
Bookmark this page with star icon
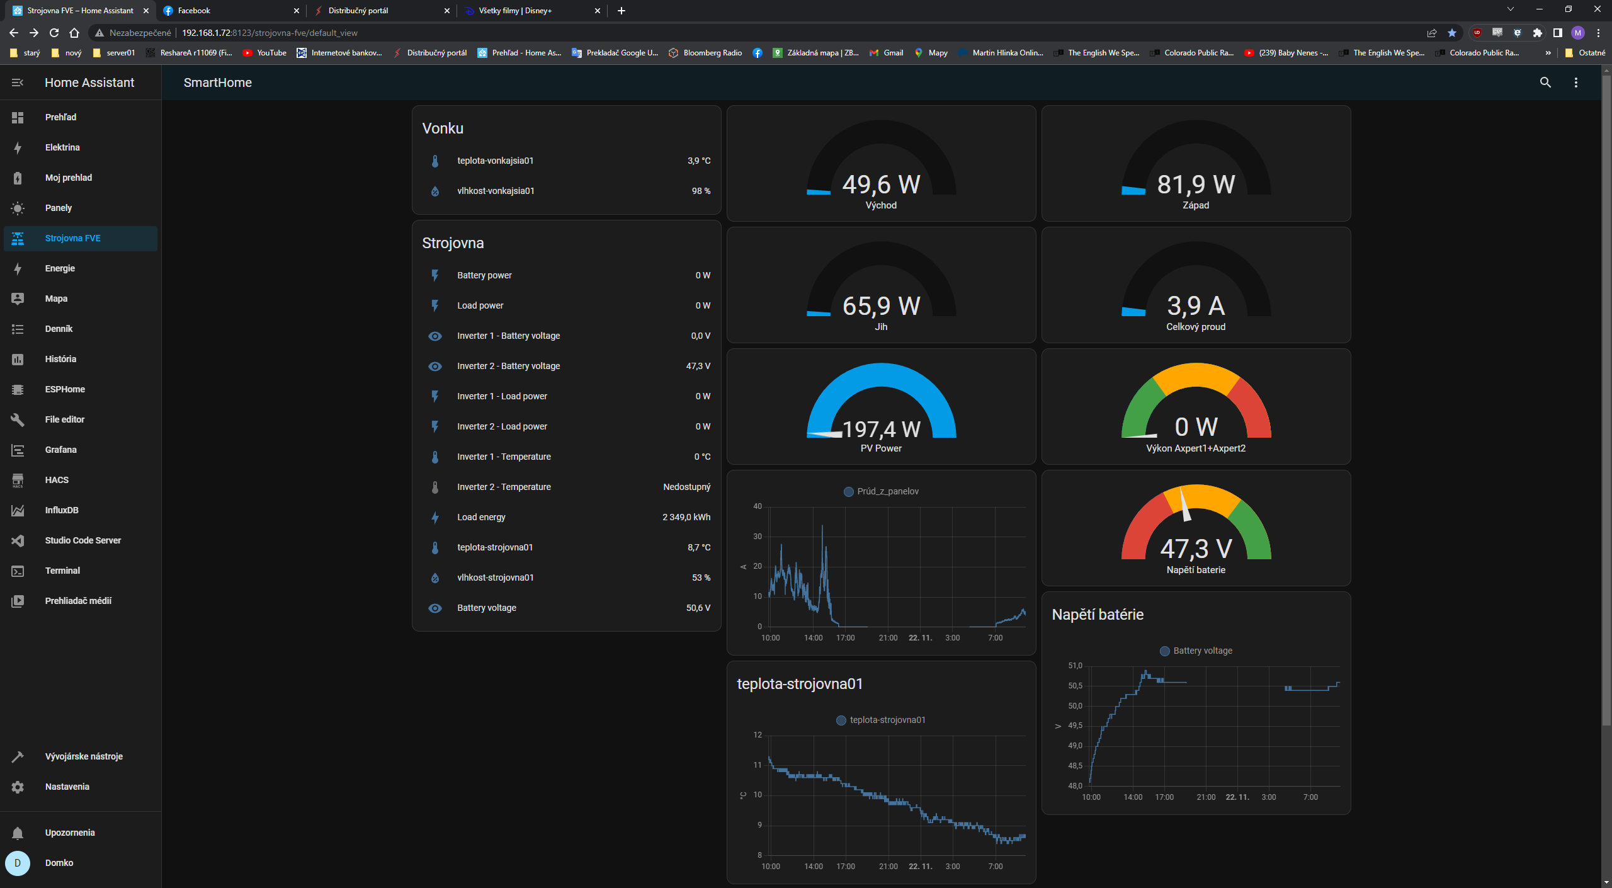(x=1452, y=33)
